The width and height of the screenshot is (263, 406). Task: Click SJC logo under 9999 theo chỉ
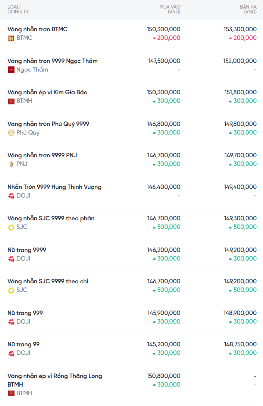click(11, 290)
